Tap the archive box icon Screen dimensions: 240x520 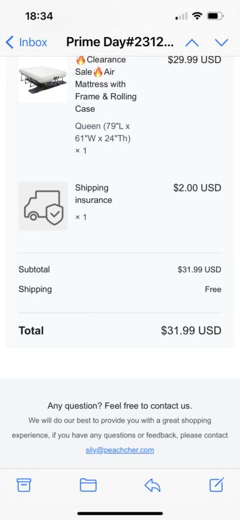(x=24, y=485)
